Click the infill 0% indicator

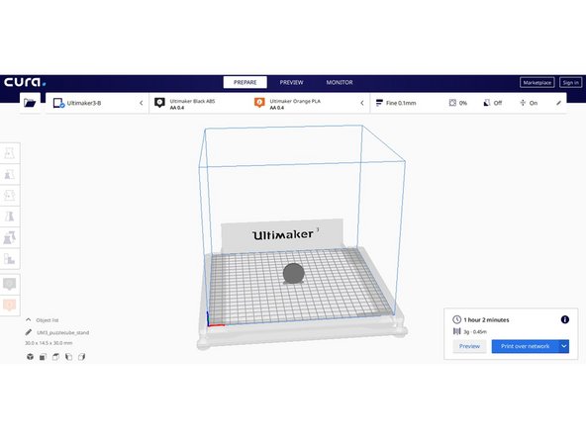(x=458, y=103)
